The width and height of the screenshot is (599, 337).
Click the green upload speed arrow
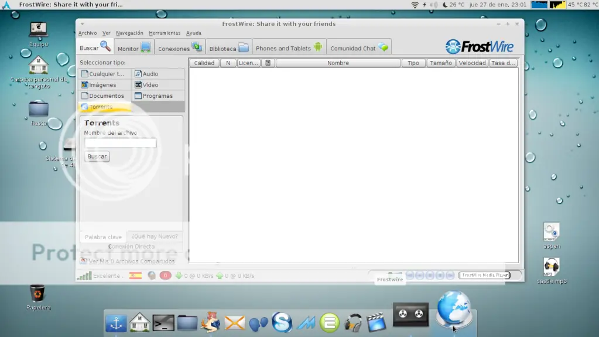point(220,275)
